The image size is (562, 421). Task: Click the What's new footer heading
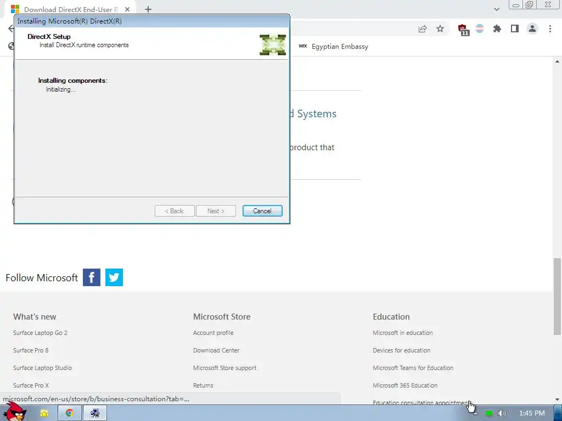pos(35,316)
